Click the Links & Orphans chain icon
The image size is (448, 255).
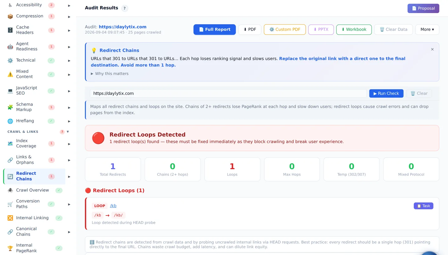10,160
